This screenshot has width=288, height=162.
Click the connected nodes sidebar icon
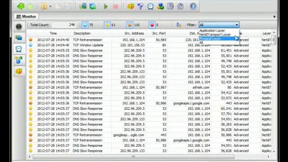point(19,60)
